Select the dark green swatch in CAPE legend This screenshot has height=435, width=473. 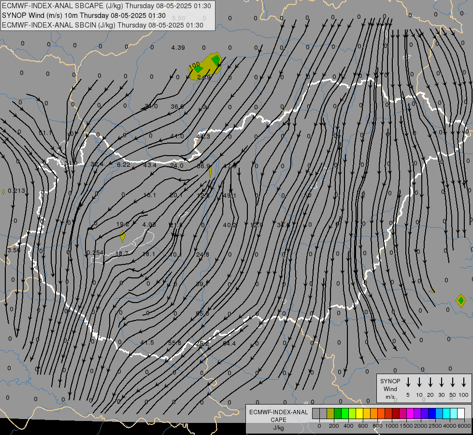click(338, 413)
